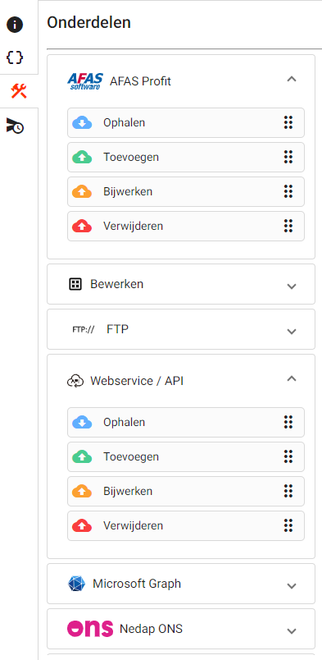322x660 pixels.
Task: Open the scheduling clock tab icon
Action: [15, 126]
